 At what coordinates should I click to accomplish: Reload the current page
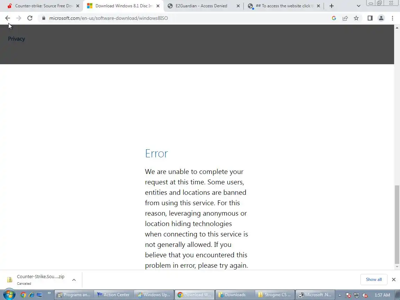point(30,18)
